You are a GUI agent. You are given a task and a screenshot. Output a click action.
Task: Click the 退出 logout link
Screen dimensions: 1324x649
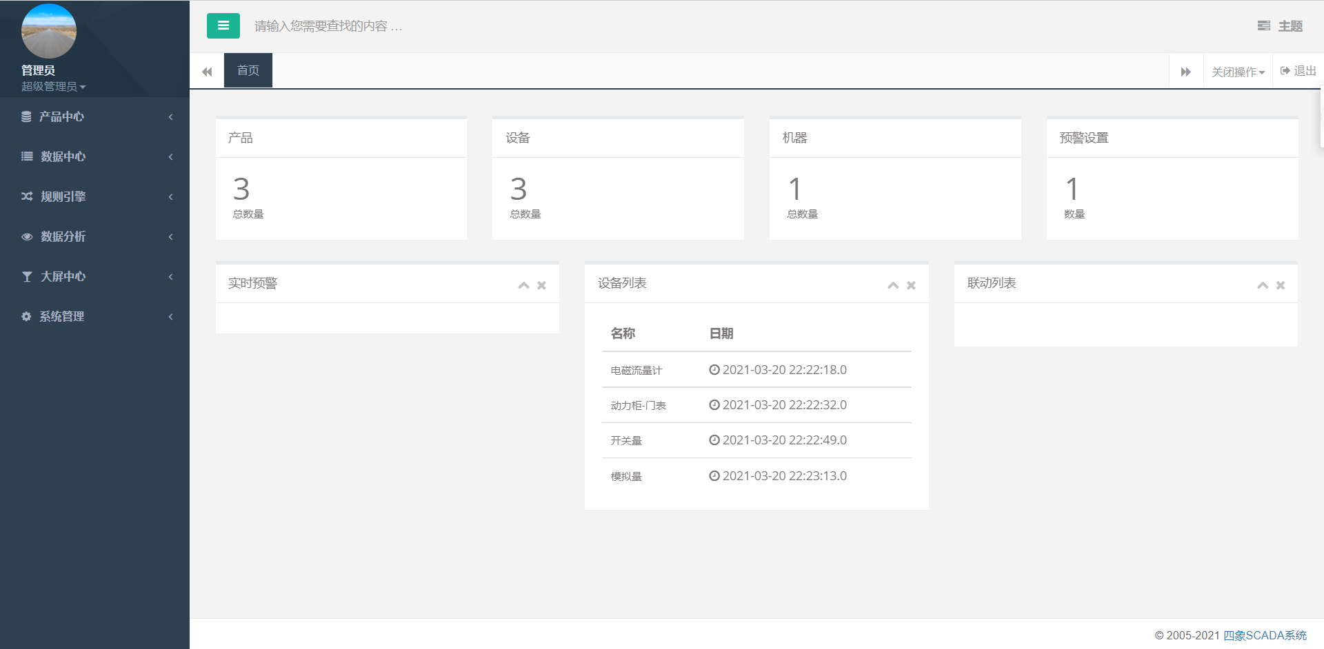point(1298,71)
